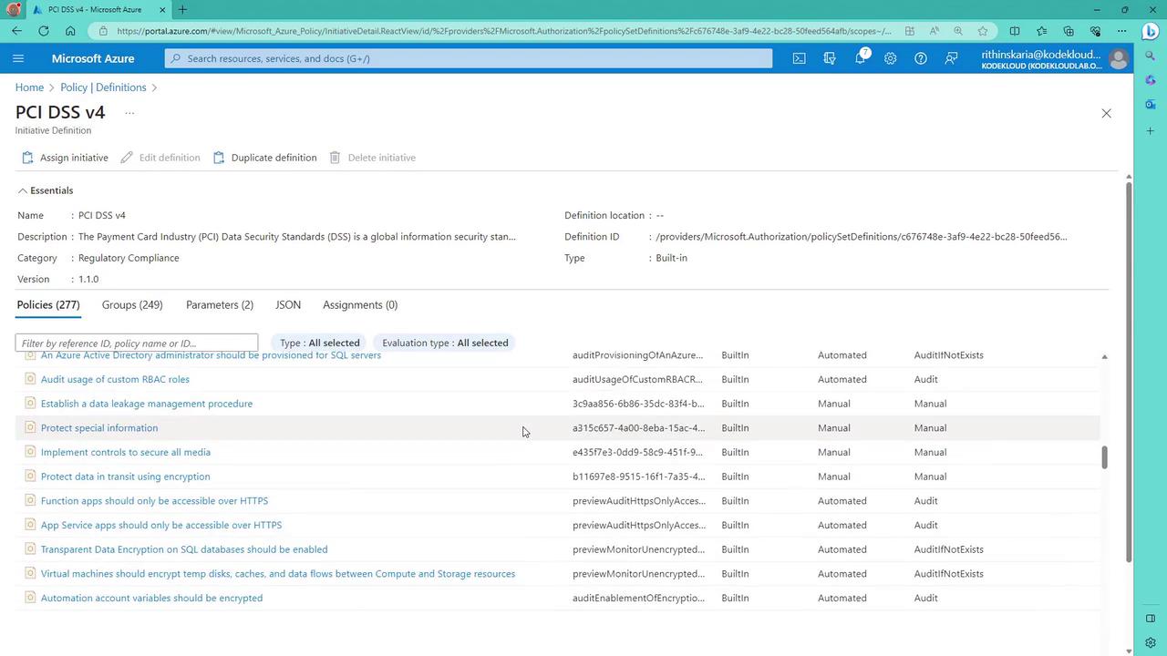Open the feedback icon in header

(951, 58)
